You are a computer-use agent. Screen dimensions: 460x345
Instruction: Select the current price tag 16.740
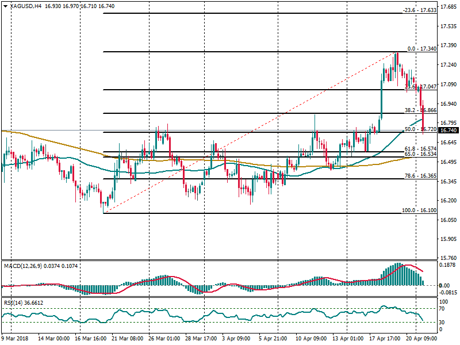click(x=447, y=131)
